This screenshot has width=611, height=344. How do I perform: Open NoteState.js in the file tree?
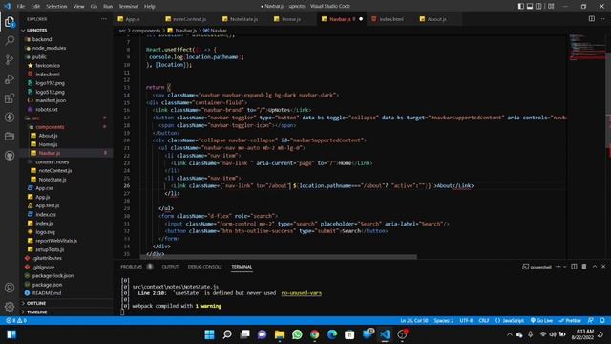point(53,180)
